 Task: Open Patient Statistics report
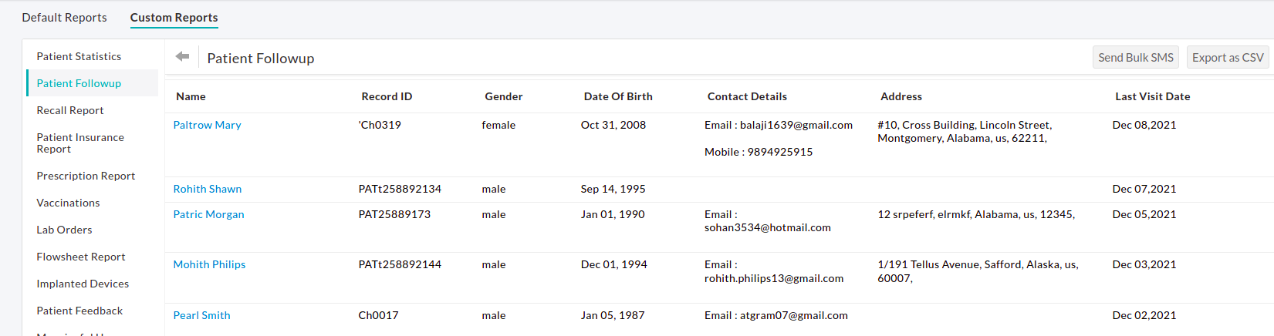tap(79, 56)
